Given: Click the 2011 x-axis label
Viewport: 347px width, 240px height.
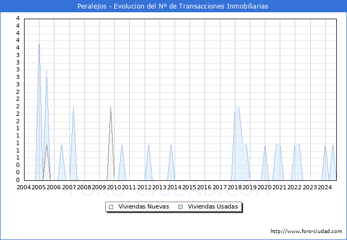Looking at the screenshot, I should [x=129, y=187].
